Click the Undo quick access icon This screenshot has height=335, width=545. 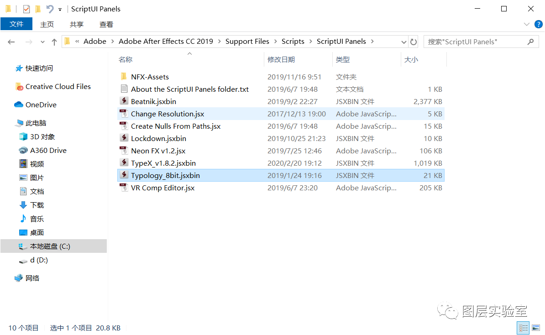point(50,9)
